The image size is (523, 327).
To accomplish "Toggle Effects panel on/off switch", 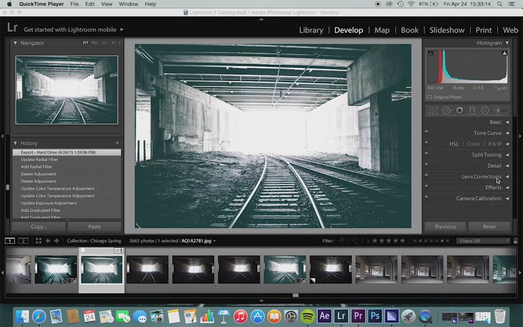I will [427, 186].
